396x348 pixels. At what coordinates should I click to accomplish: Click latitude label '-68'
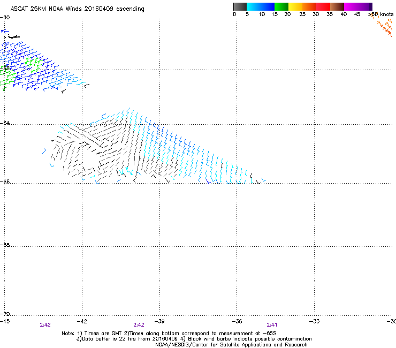pos(5,245)
